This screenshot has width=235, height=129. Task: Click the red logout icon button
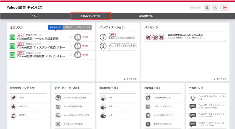[x=225, y=7]
